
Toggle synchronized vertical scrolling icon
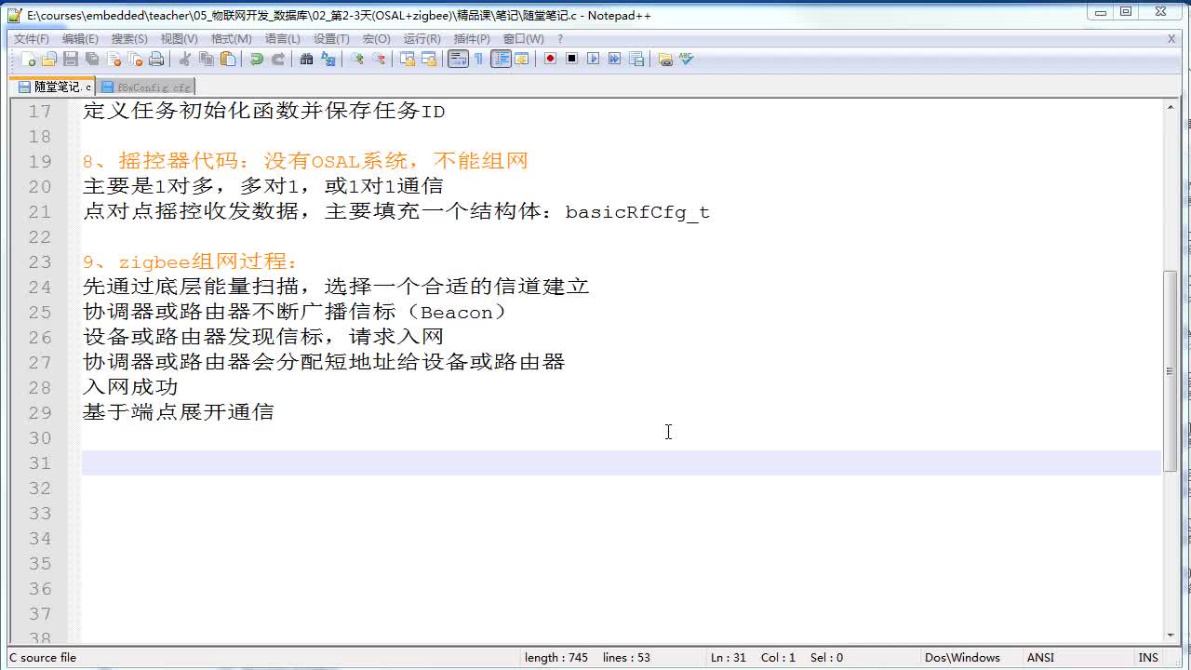click(x=407, y=59)
